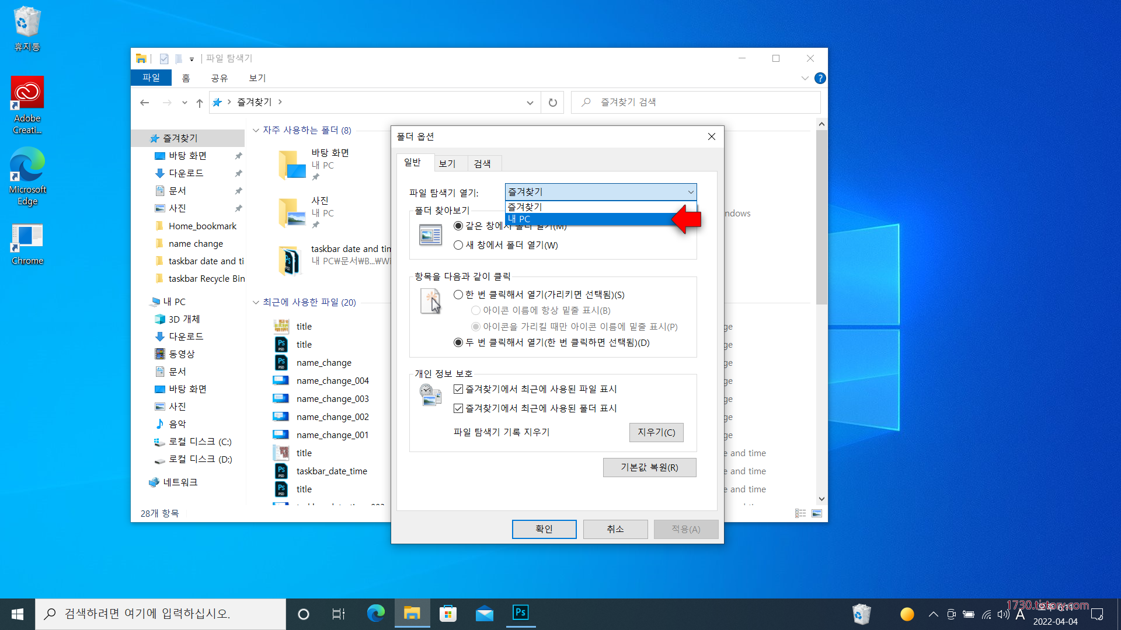Viewport: 1121px width, 630px height.
Task: Open the Mail app from taskbar
Action: click(x=484, y=614)
